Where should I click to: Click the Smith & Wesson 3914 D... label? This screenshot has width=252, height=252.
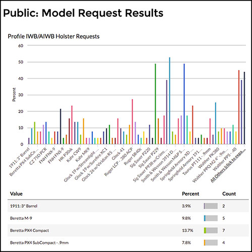pyautogui.click(x=159, y=165)
